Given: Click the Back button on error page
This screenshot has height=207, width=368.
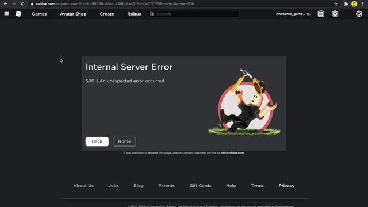Looking at the screenshot, I should 97,141.
